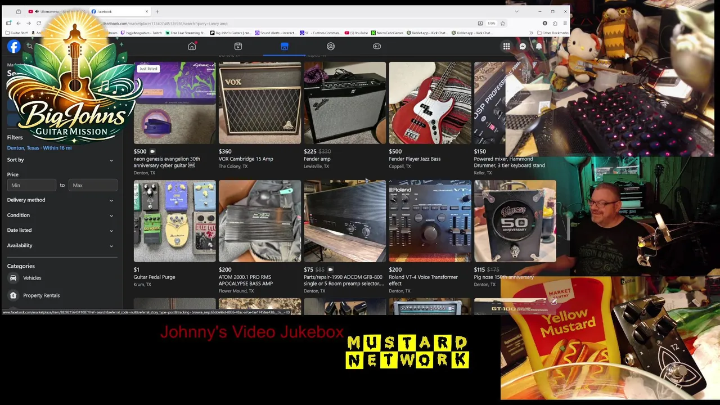720x405 pixels.
Task: Open the browser extensions puzzle icon
Action: [x=555, y=23]
